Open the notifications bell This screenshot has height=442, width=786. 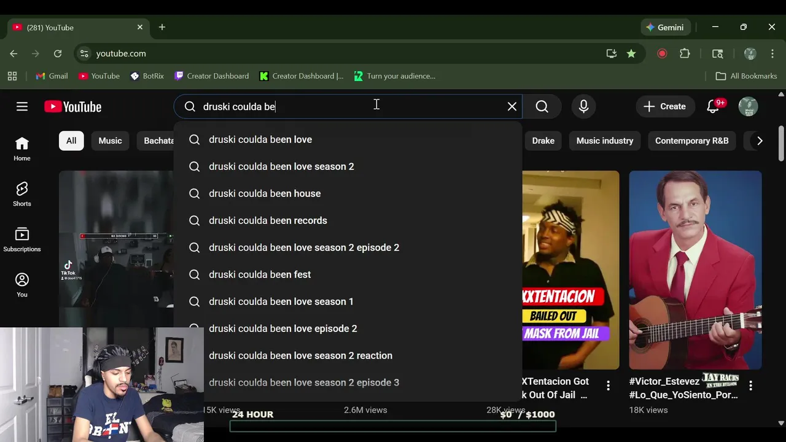pyautogui.click(x=713, y=106)
